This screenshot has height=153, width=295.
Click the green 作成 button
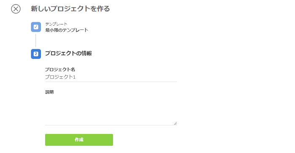[x=79, y=140]
